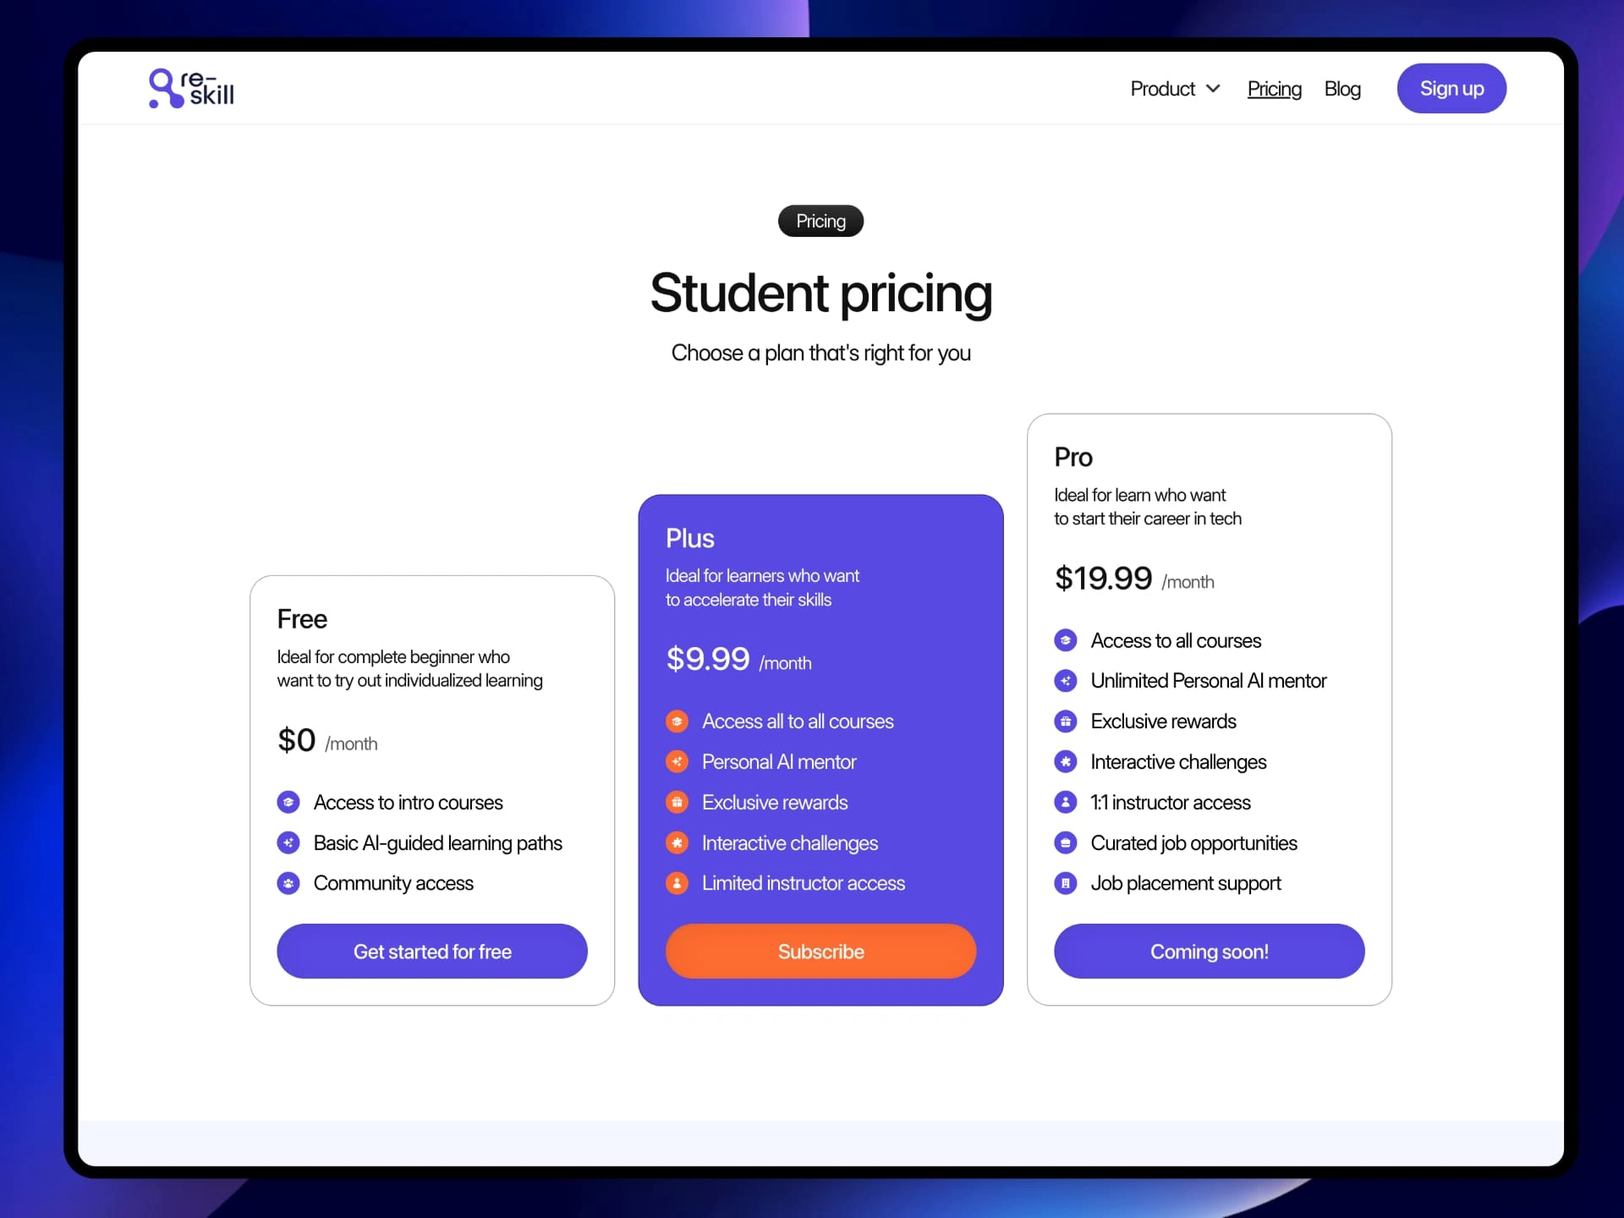Viewport: 1624px width, 1218px height.
Task: Click the Coming soon button on Pro plan
Action: tap(1210, 952)
